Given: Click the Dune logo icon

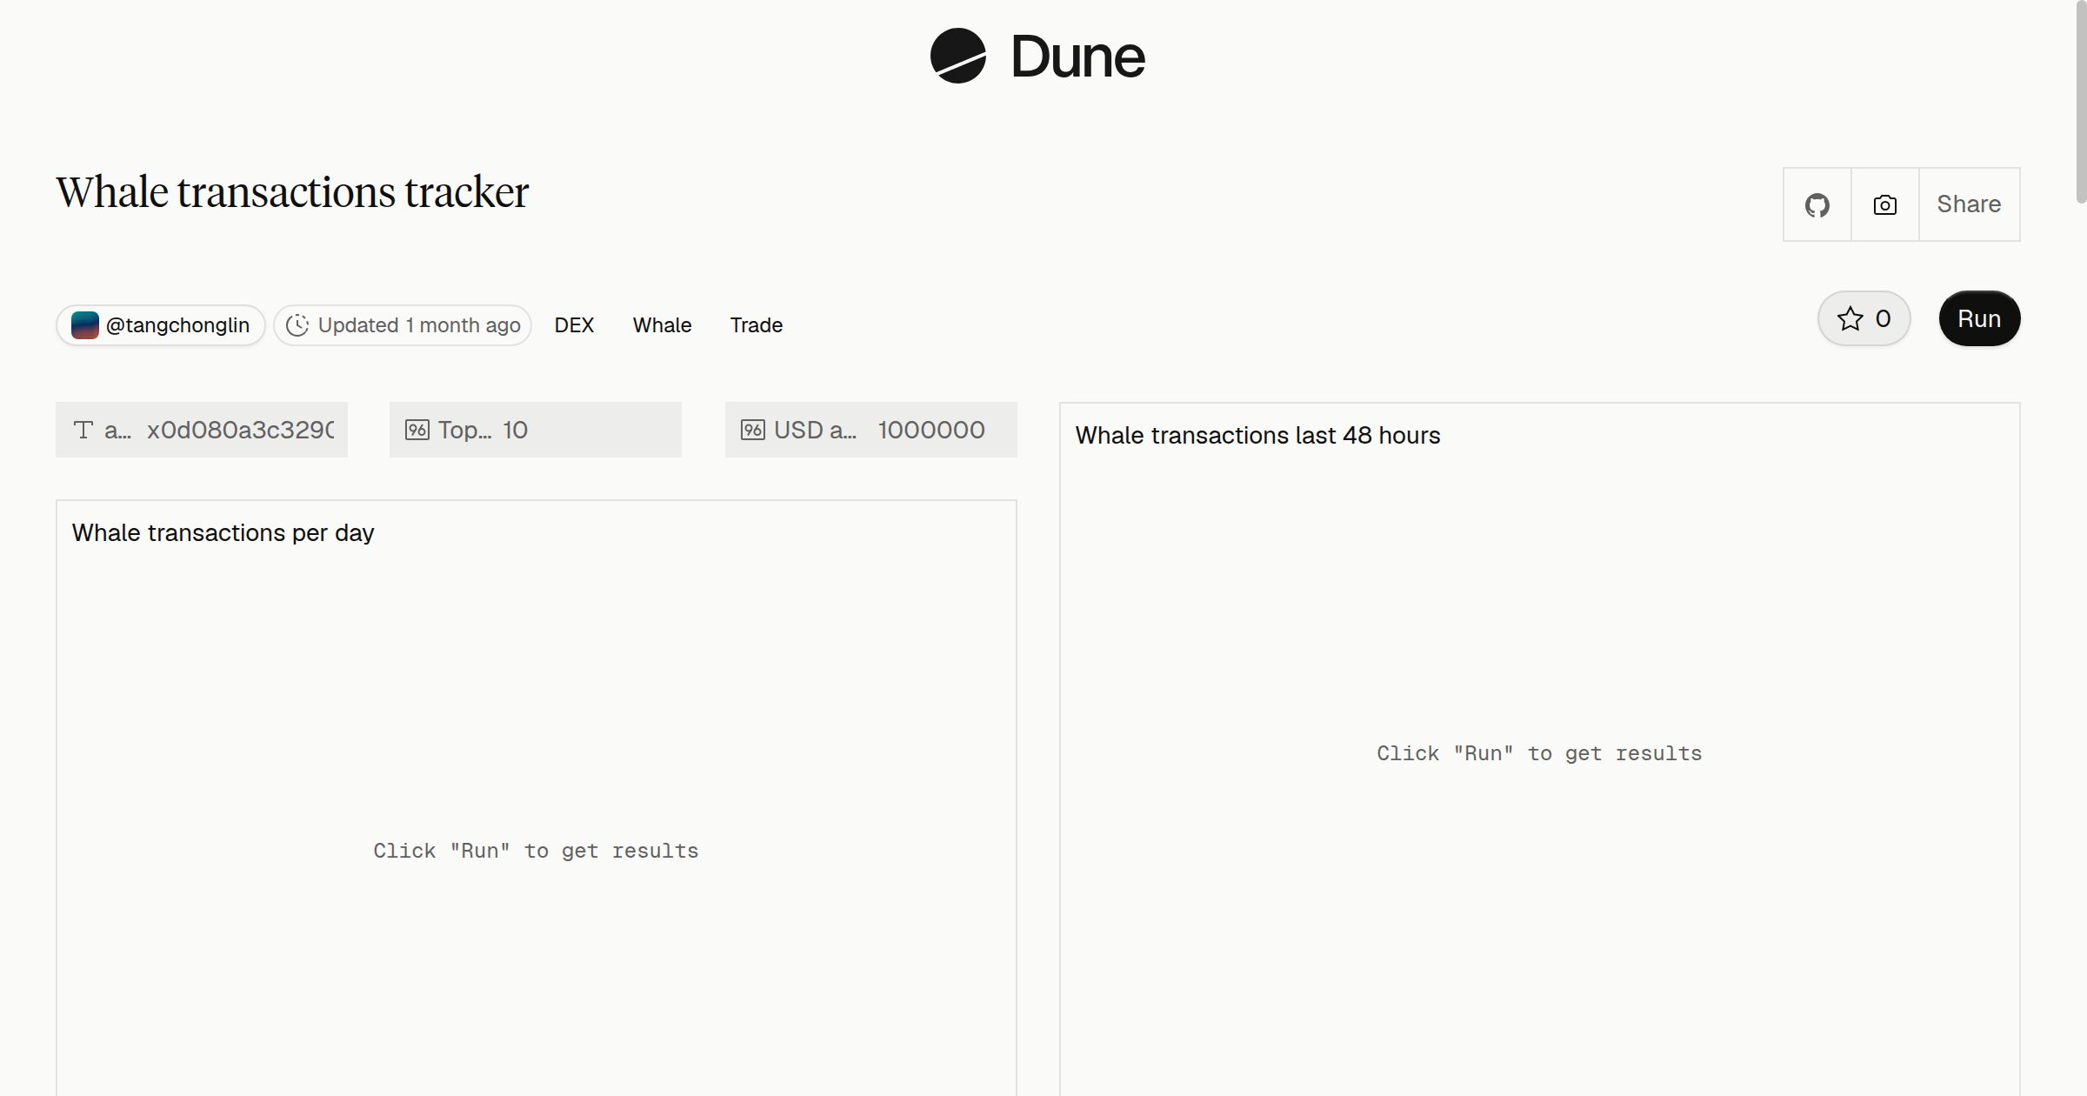Looking at the screenshot, I should point(958,56).
